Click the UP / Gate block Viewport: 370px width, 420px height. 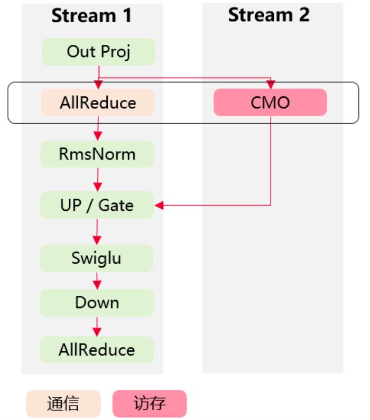pos(97,205)
